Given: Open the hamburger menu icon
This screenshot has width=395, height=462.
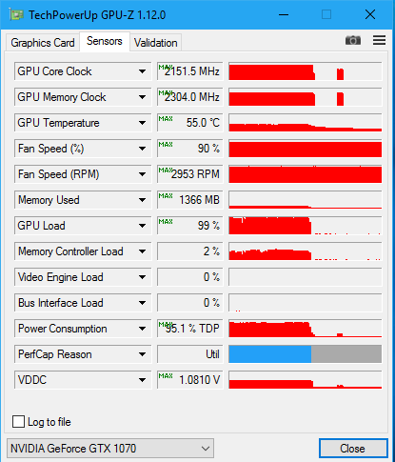Looking at the screenshot, I should (379, 40).
